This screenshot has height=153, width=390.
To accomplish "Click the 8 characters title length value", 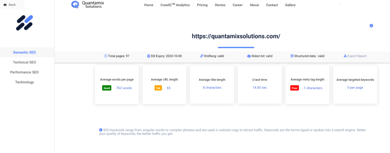I will point(212,88).
